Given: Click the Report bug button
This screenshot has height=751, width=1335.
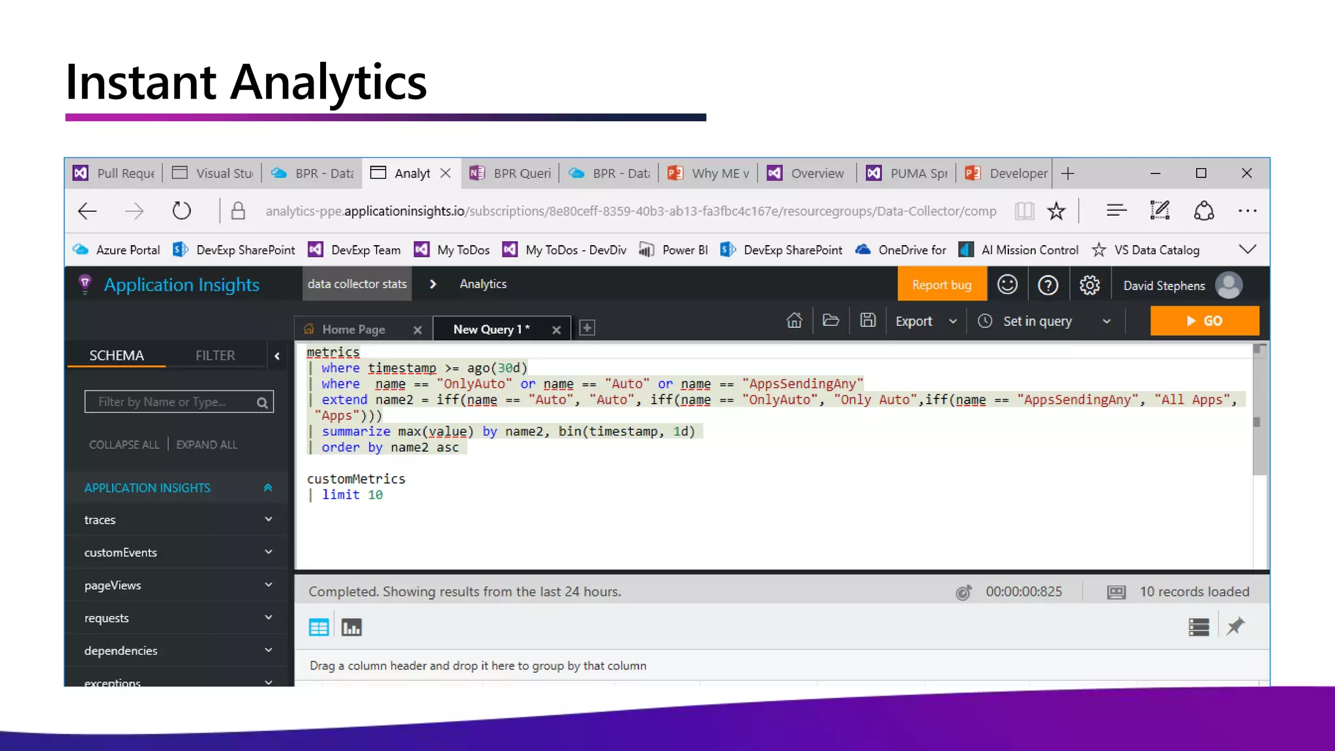Looking at the screenshot, I should point(941,285).
